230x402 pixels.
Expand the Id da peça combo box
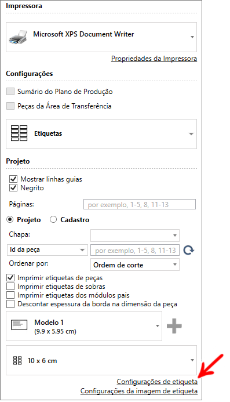(x=47, y=250)
